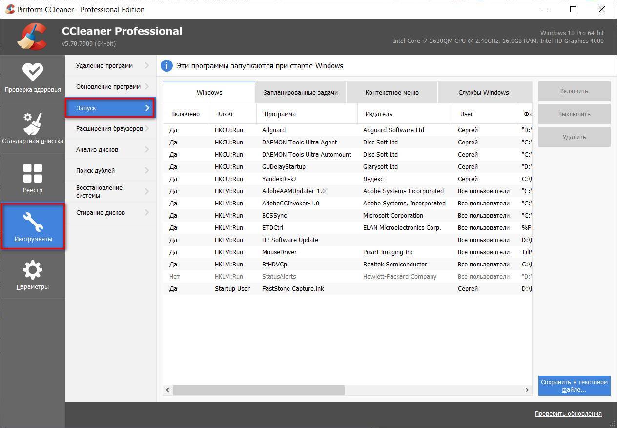Click the blue info icon

[167, 66]
